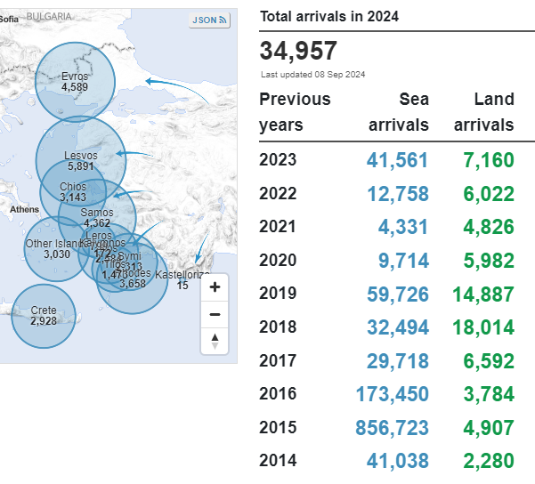Click 2023 sea arrivals value 41,561

tap(397, 160)
